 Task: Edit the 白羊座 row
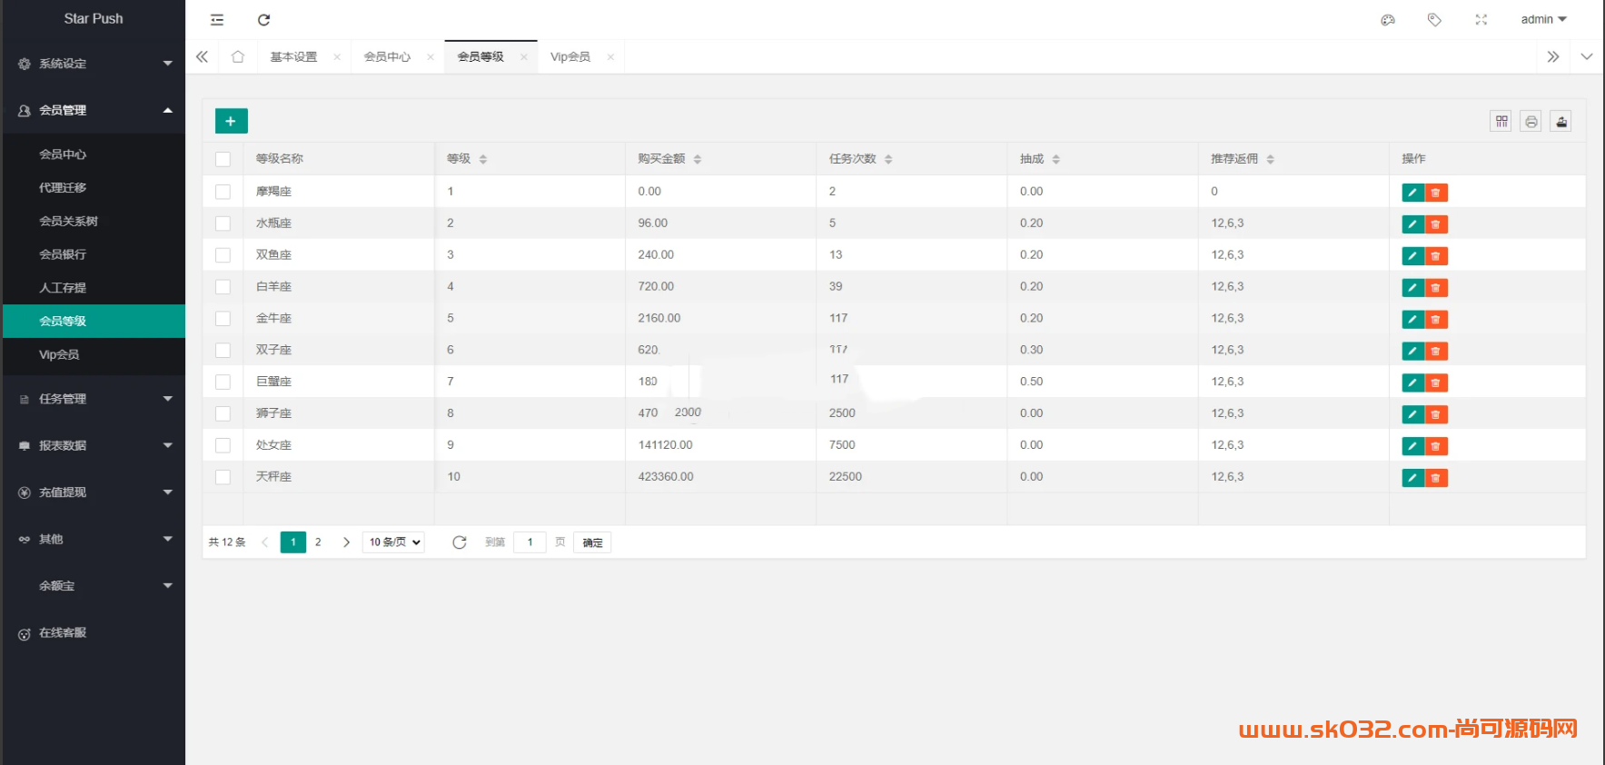(x=1412, y=288)
